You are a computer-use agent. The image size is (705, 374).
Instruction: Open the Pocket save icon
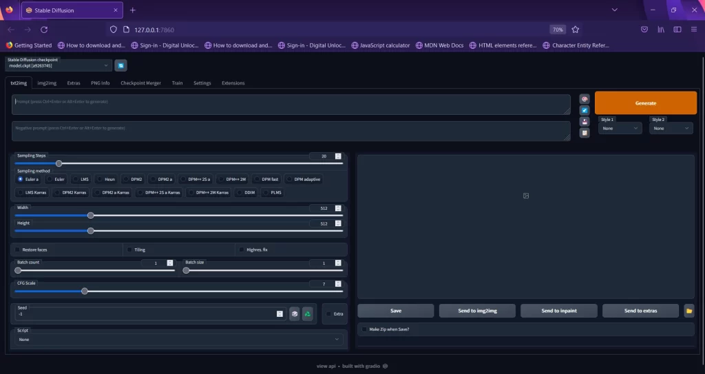(644, 30)
